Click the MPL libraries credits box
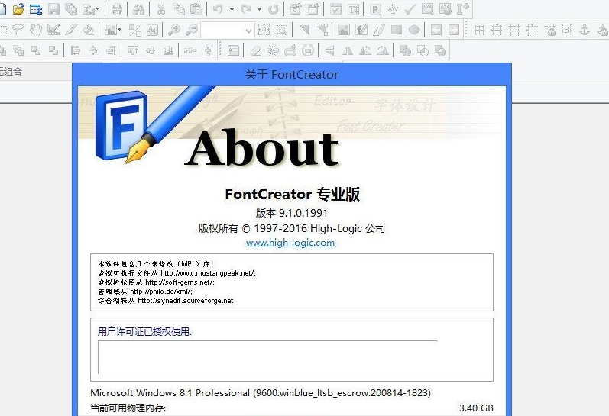Image resolution: width=609 pixels, height=416 pixels. 292,282
